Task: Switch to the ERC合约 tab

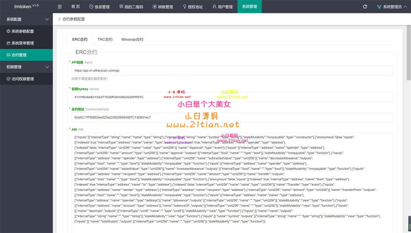Action: (x=80, y=39)
